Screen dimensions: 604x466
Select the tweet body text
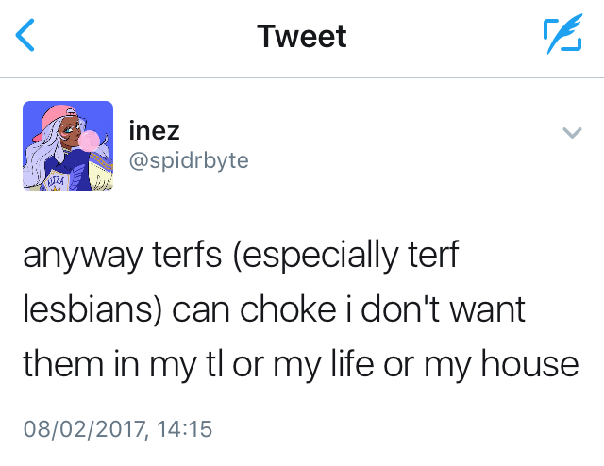[x=300, y=310]
